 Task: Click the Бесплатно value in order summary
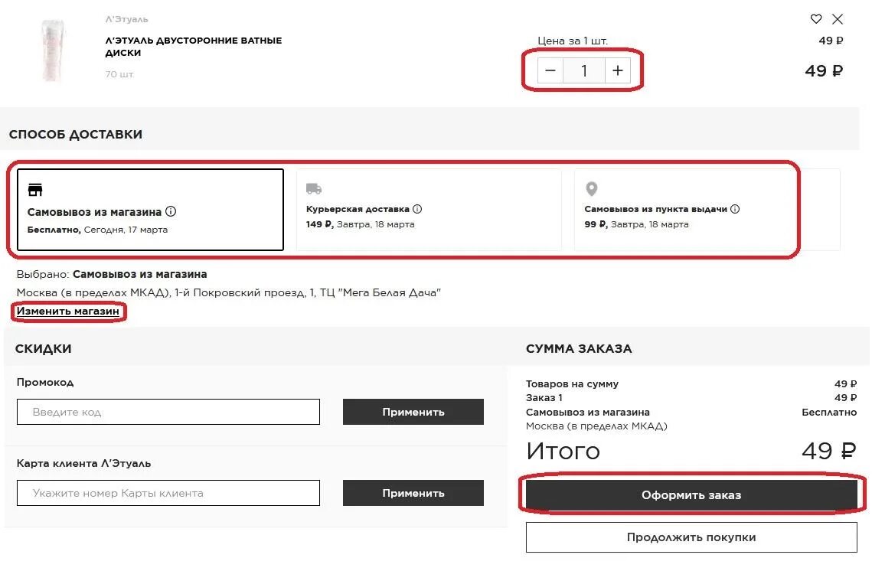[829, 412]
